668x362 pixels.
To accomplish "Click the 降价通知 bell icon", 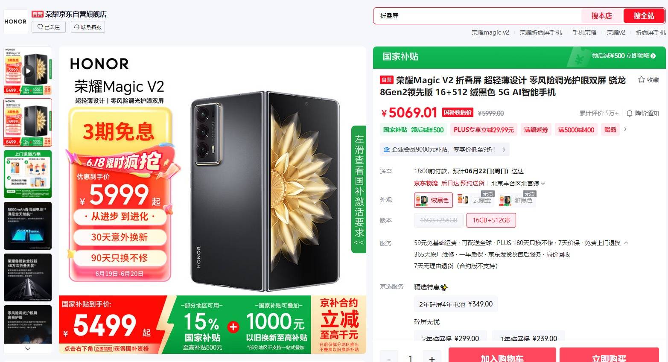I will pyautogui.click(x=629, y=113).
